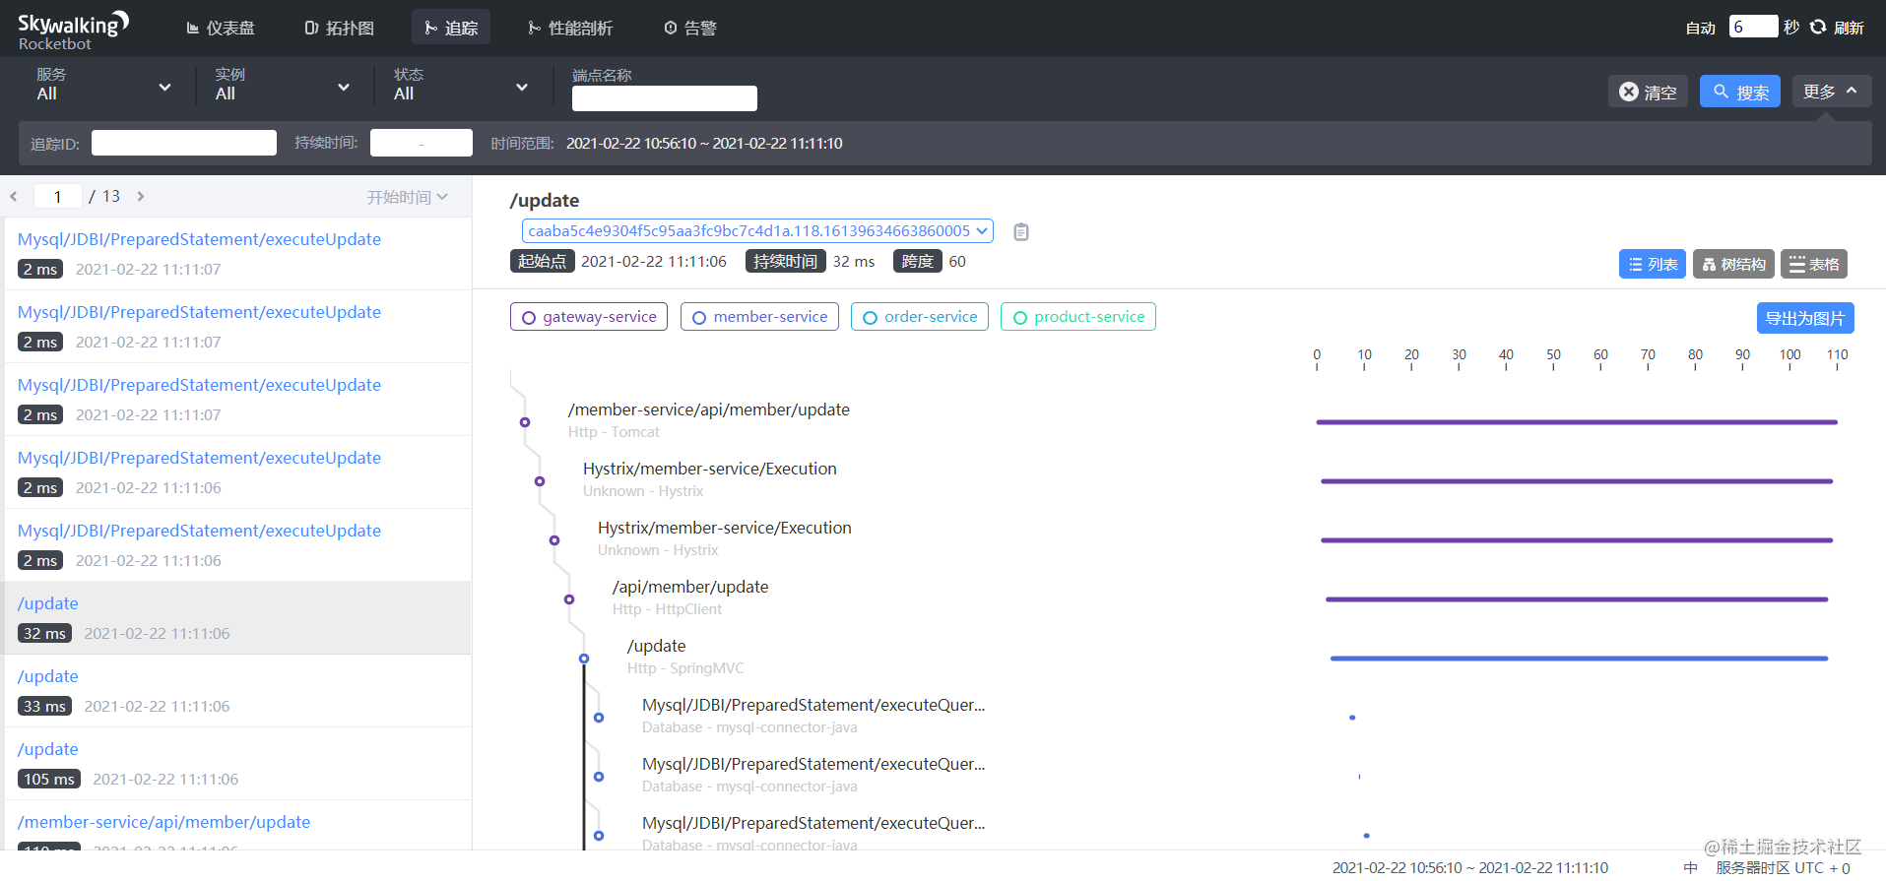
Task: Open the 服务 service dropdown
Action: (x=103, y=85)
